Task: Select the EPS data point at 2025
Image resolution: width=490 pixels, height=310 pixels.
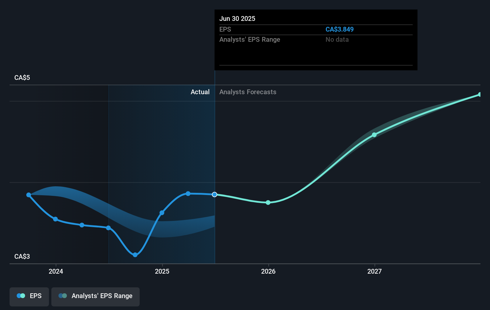Action: pyautogui.click(x=162, y=213)
